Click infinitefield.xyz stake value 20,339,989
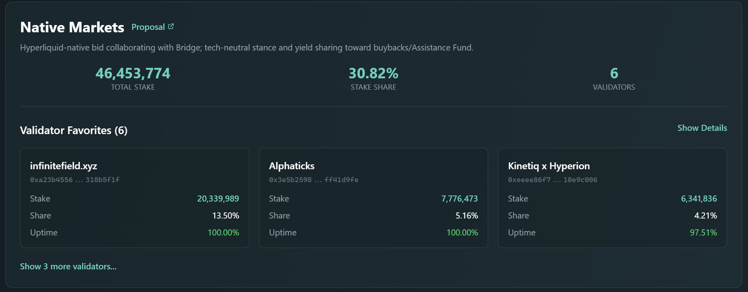Image resolution: width=748 pixels, height=292 pixels. coord(218,198)
